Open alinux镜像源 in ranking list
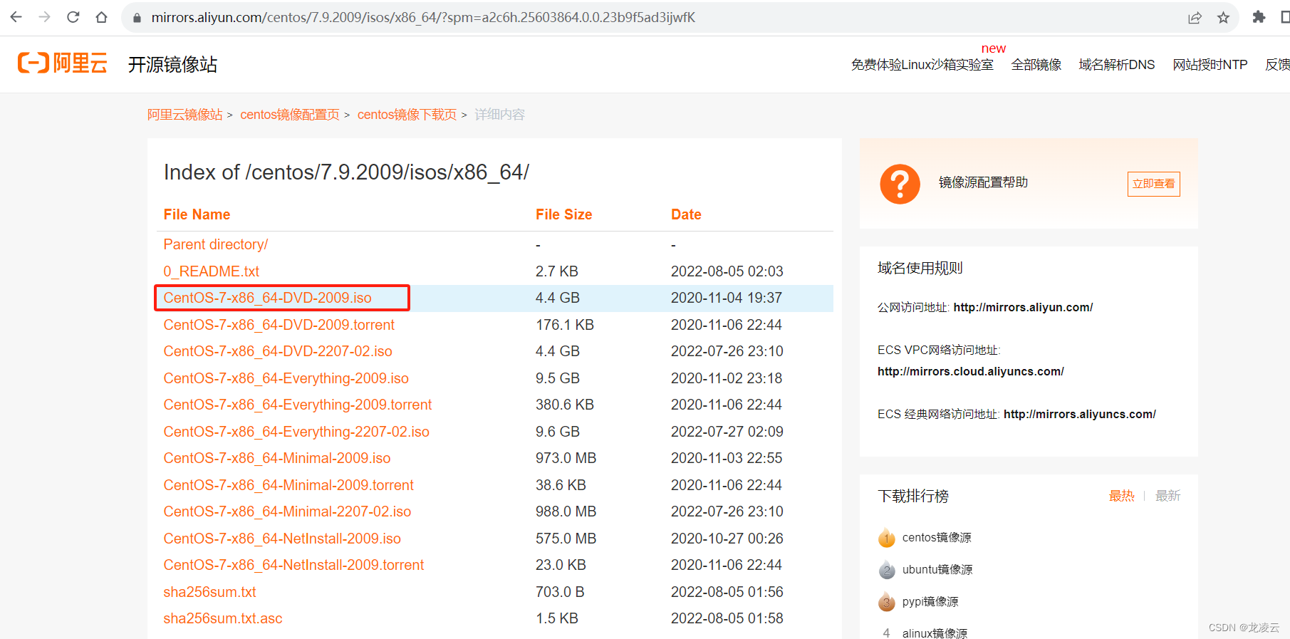1290x639 pixels. tap(935, 633)
